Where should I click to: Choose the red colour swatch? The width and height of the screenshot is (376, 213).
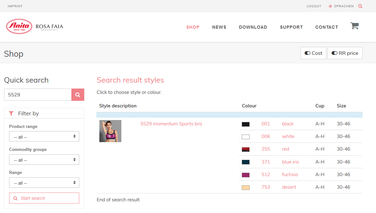click(246, 149)
